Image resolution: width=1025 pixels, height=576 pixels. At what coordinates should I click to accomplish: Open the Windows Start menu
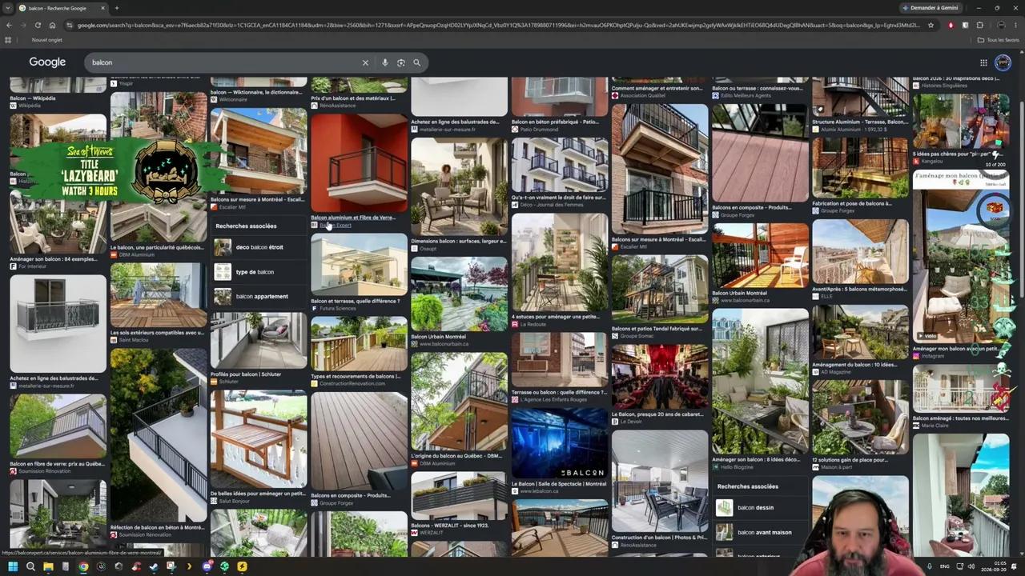click(x=12, y=566)
